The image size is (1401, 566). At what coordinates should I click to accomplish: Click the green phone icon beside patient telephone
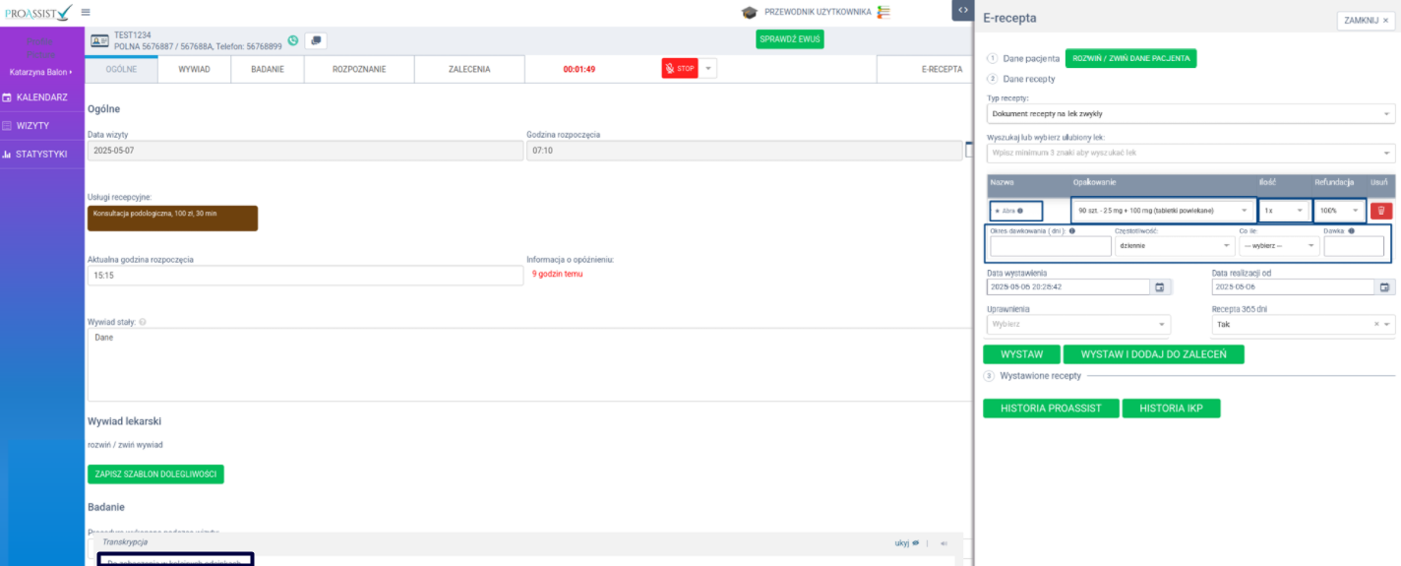point(293,40)
